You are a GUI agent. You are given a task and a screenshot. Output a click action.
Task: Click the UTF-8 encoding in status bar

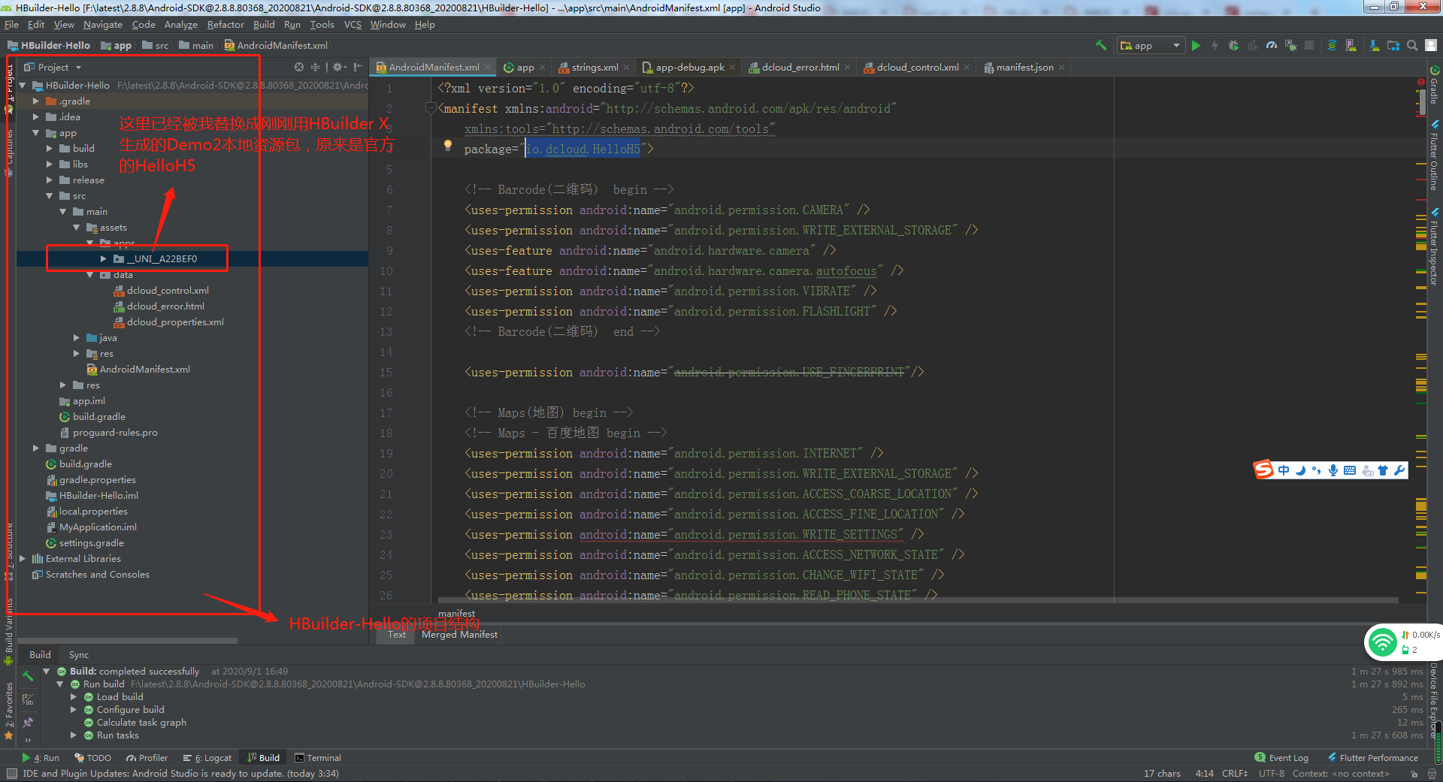click(1272, 774)
